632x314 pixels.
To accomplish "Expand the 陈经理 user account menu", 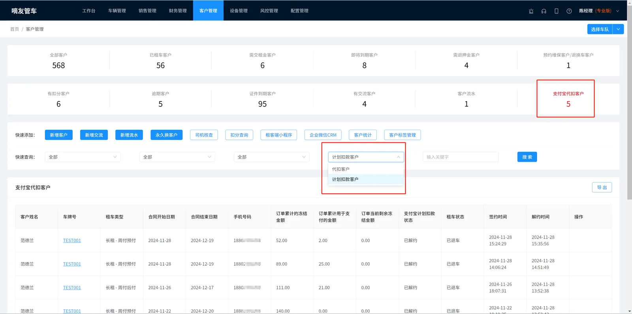I will (599, 11).
